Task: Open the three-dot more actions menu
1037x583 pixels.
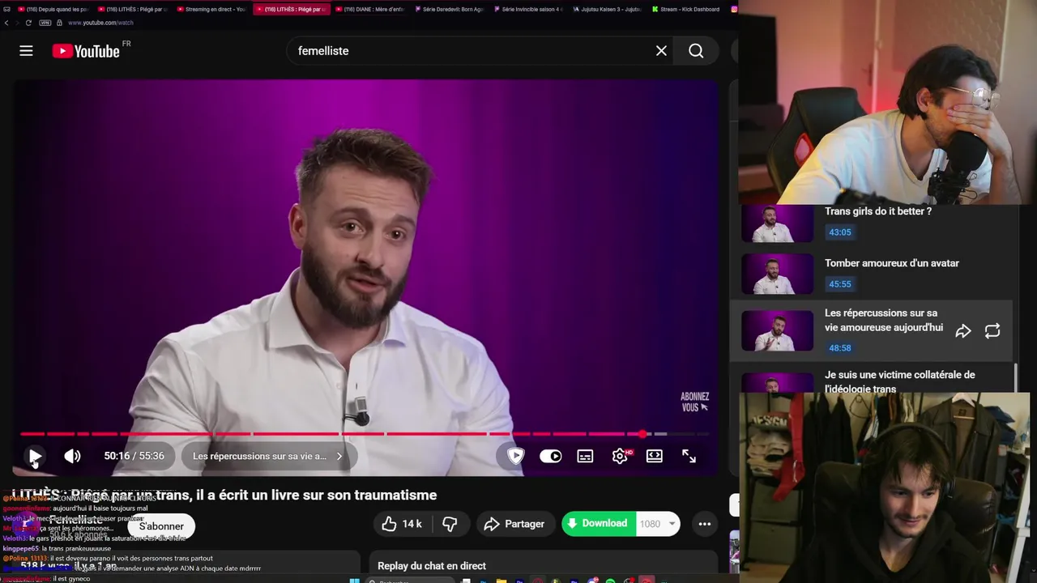Action: 705,524
